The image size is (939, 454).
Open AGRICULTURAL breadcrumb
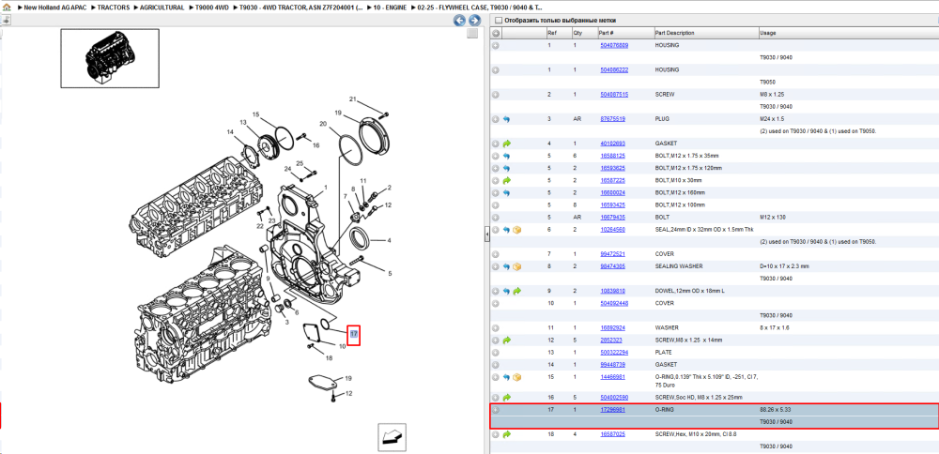click(x=162, y=8)
